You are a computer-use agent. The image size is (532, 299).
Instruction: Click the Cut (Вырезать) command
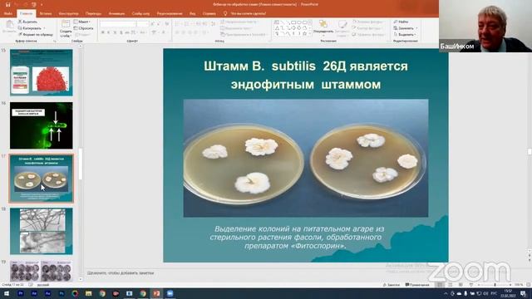point(27,22)
